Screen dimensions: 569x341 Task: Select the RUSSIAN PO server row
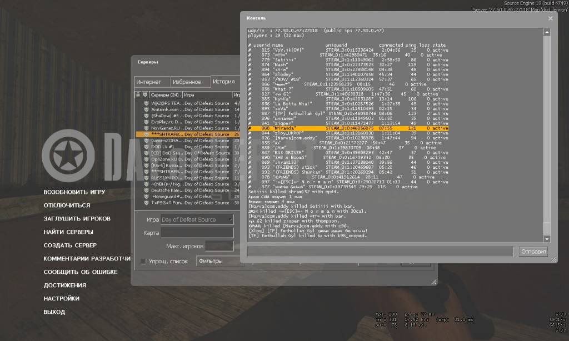point(188,178)
